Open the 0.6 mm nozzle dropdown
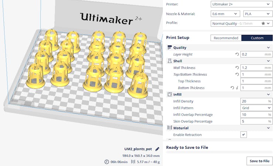The image size is (273, 166). [x=225, y=14]
